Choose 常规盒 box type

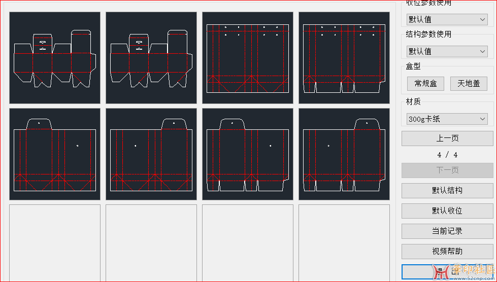click(426, 84)
